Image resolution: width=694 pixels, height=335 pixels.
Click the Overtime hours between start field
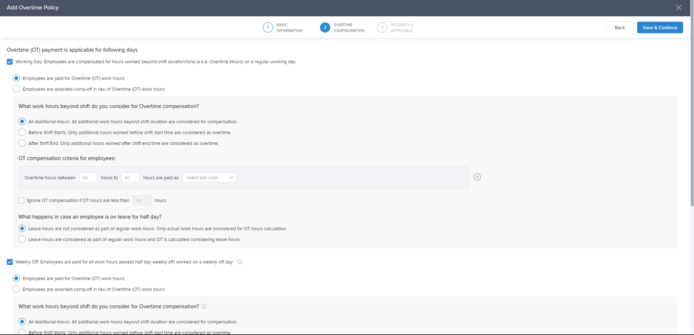[88, 177]
